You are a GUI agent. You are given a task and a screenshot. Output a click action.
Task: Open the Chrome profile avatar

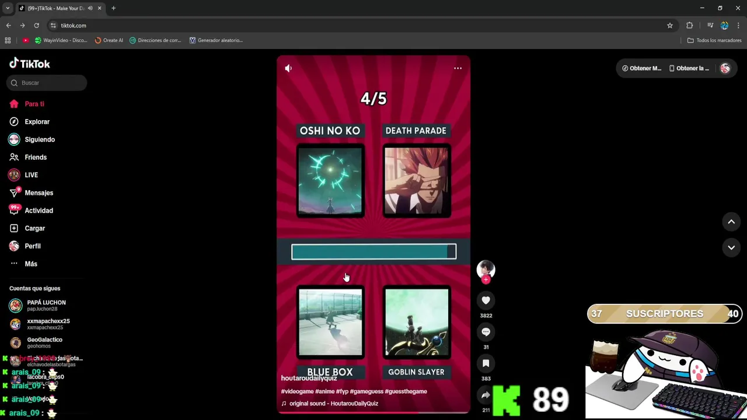724,26
